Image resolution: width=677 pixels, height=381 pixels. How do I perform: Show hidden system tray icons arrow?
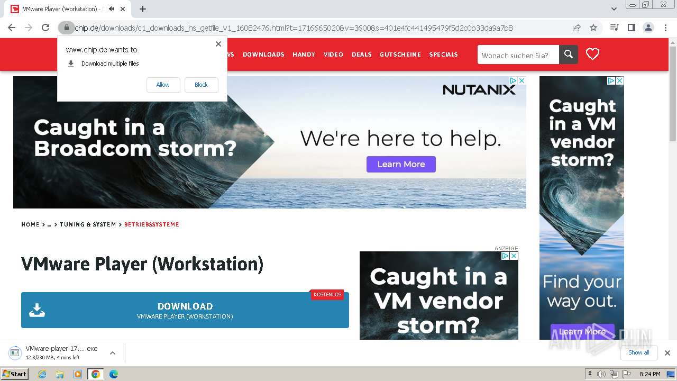[590, 374]
